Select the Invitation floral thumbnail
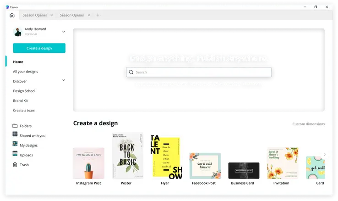Image resolution: width=338 pixels, height=201 pixels. click(283, 163)
